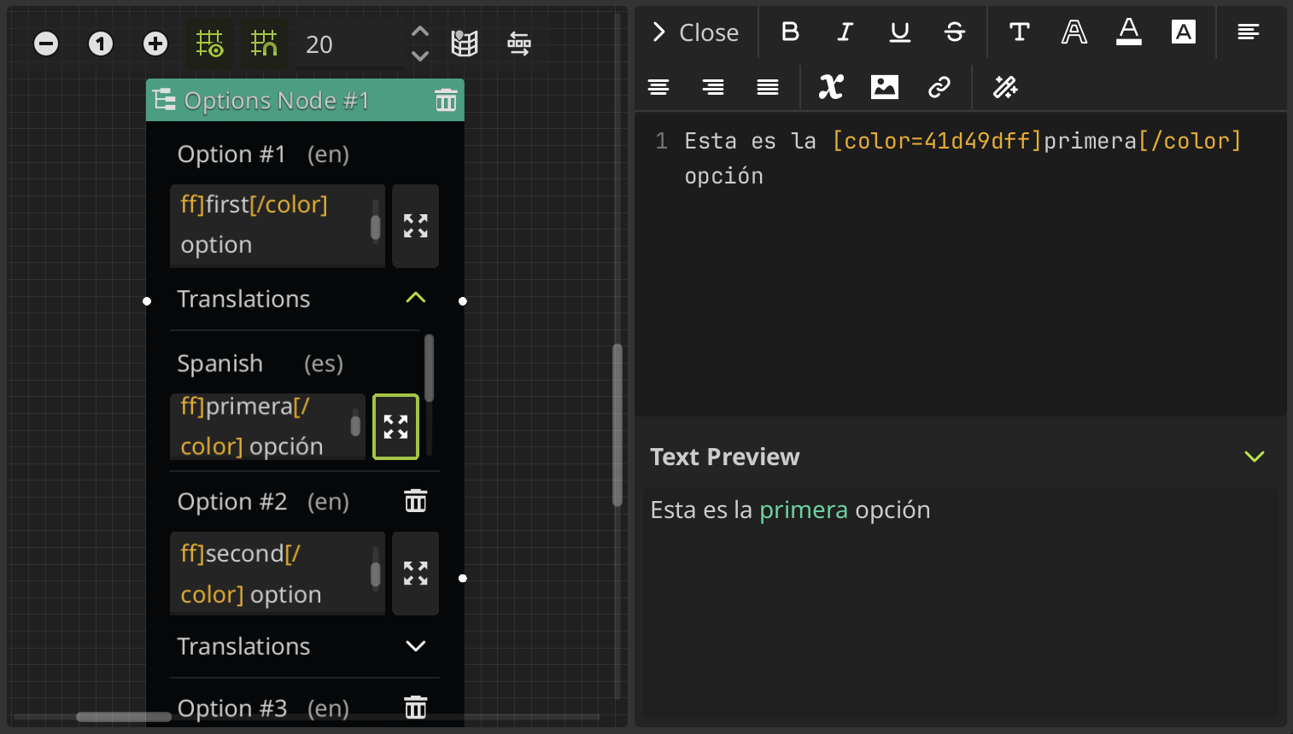Toggle the magnet grid snapping option
1293x734 pixels.
[264, 43]
